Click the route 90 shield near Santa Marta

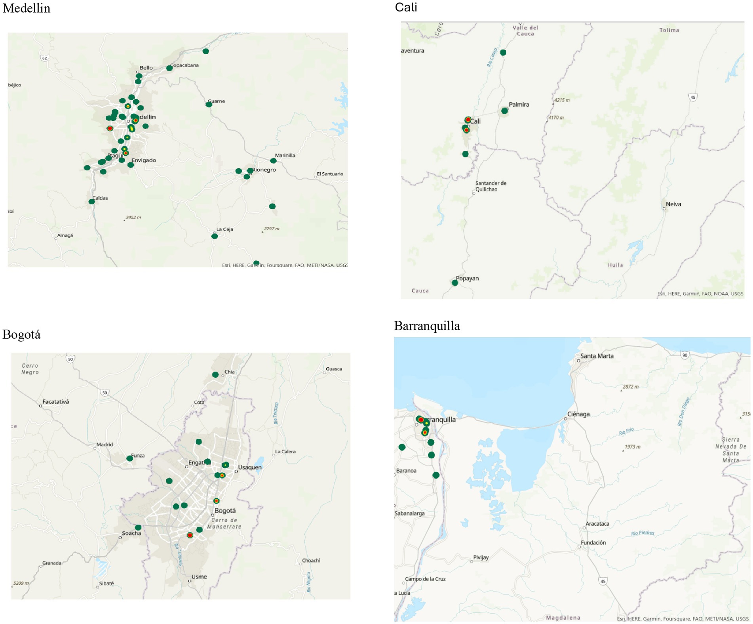(x=685, y=355)
